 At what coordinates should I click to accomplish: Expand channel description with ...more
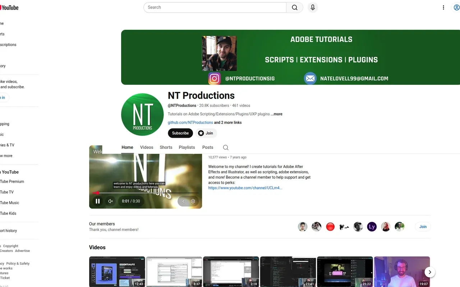276,114
